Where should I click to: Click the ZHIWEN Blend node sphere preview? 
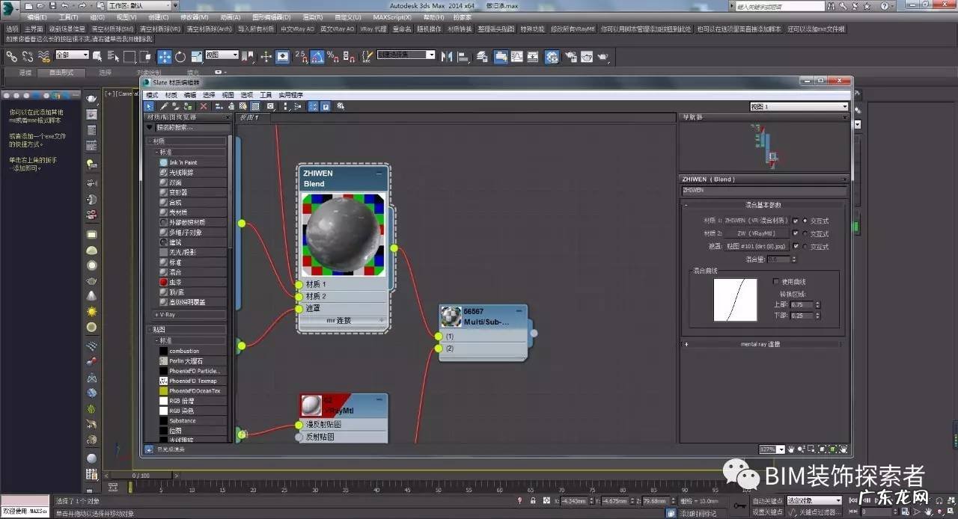343,235
